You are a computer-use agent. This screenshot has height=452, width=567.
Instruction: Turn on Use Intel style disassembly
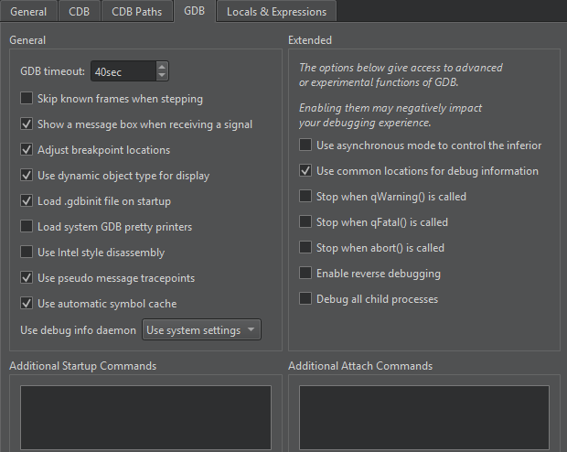pos(27,253)
